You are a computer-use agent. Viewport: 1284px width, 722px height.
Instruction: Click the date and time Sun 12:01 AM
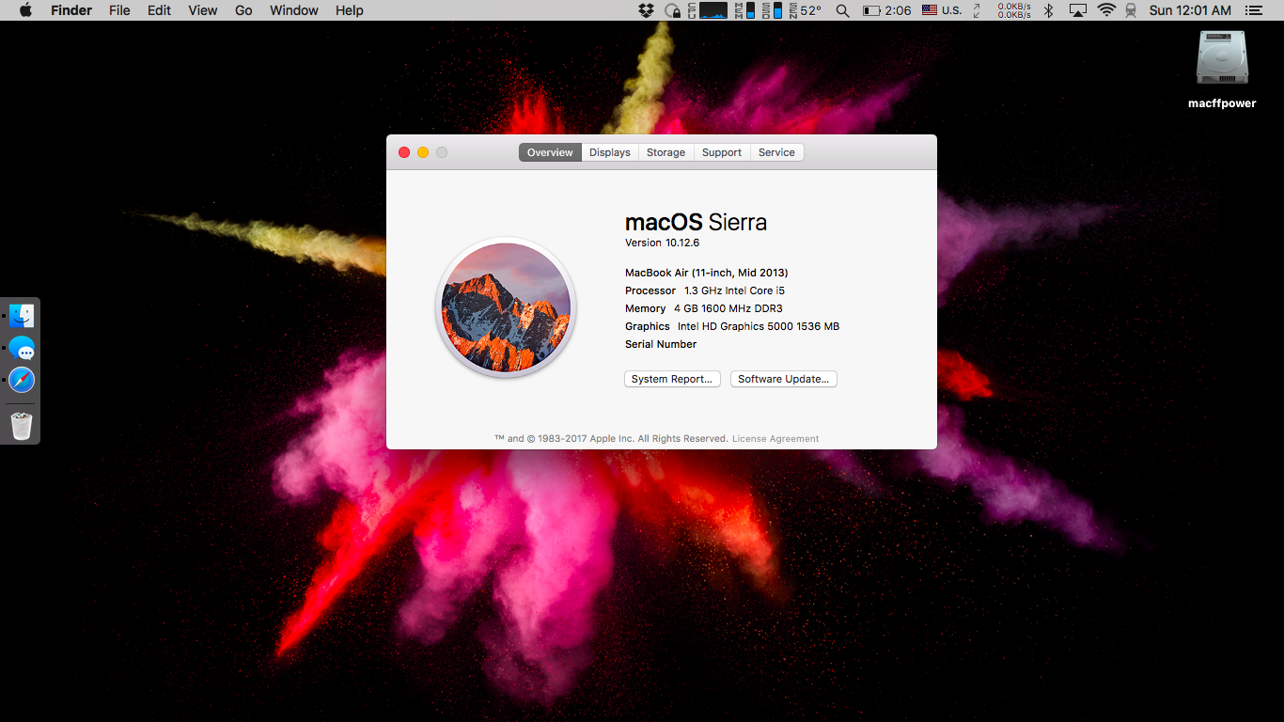coord(1190,10)
